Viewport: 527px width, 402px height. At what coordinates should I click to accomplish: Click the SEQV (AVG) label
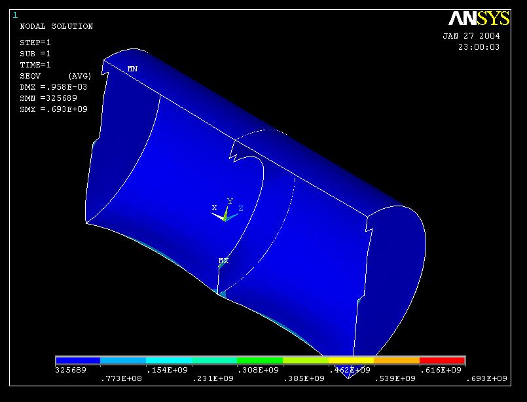point(56,76)
